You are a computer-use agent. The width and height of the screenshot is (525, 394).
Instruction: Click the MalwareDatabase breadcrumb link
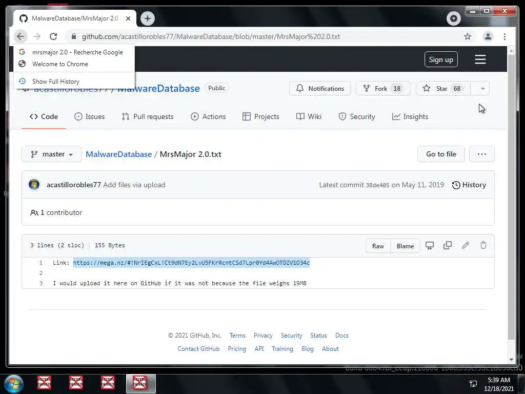pos(119,154)
